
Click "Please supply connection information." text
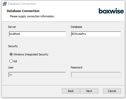click(x=32, y=16)
